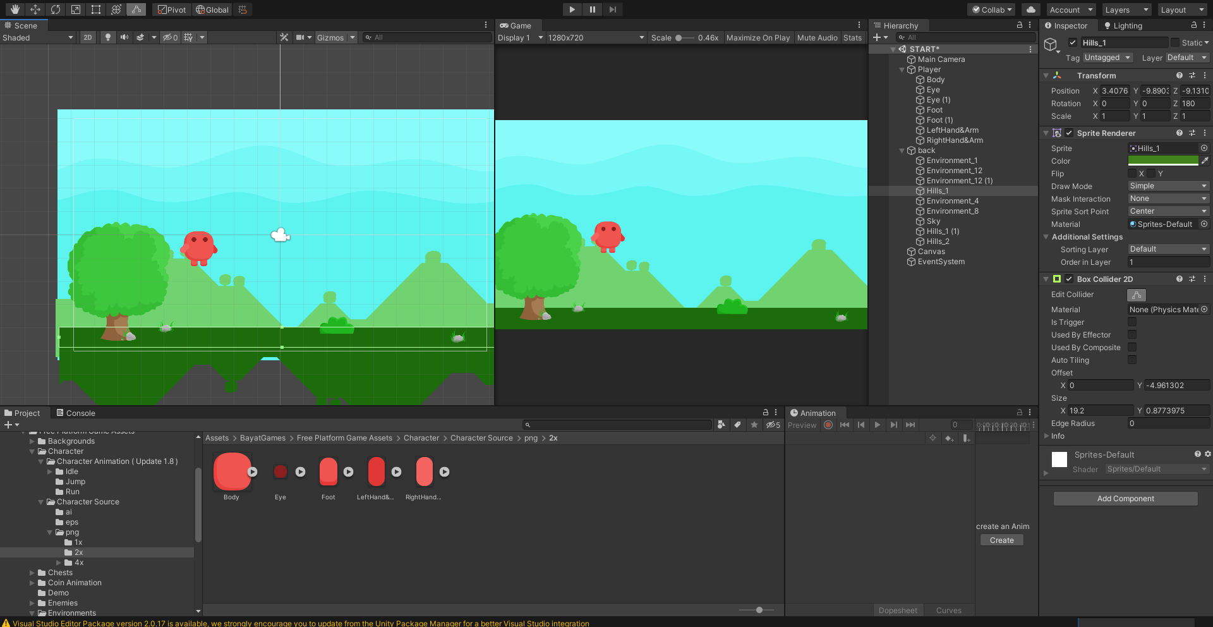Open the Sprite Sort Point dropdown
The image size is (1213, 627).
coord(1169,211)
